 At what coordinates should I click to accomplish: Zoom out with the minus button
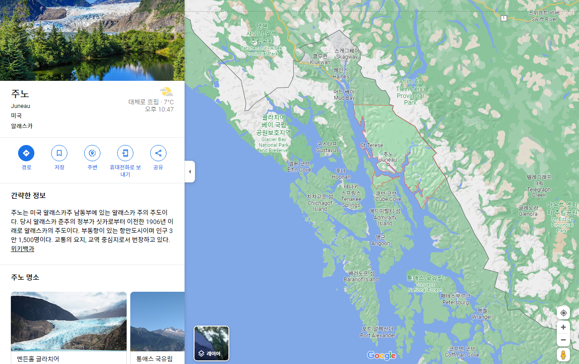coord(563,340)
